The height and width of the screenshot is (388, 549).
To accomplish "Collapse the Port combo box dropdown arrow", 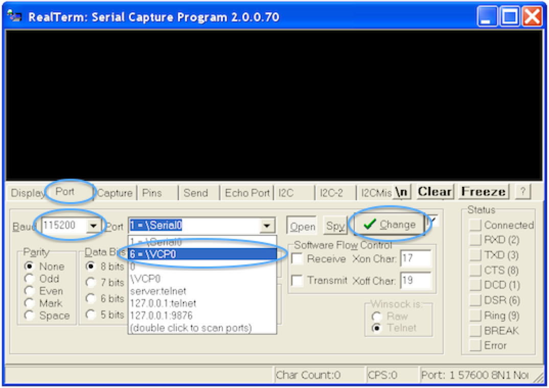I will point(267,225).
